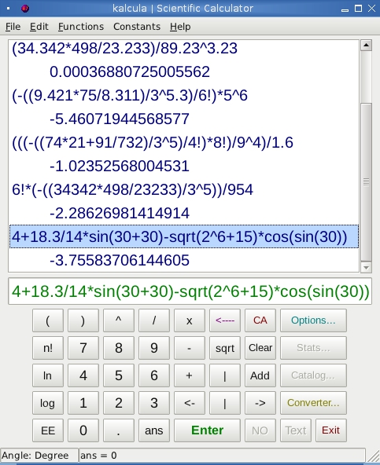Open the Functions menu
The image size is (380, 465).
pos(81,27)
